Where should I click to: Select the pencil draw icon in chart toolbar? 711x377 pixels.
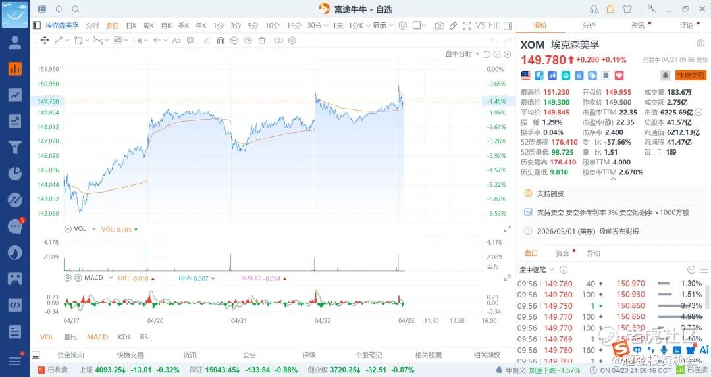pyautogui.click(x=453, y=26)
